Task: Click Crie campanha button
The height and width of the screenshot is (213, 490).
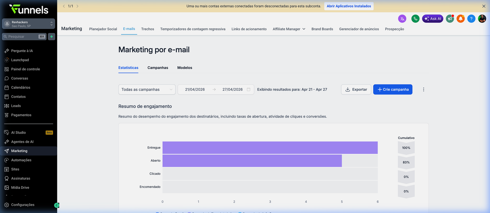Action: click(393, 90)
